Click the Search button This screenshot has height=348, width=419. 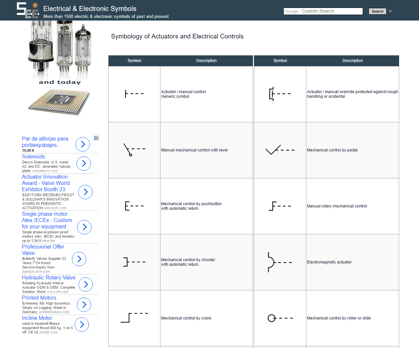coord(378,11)
